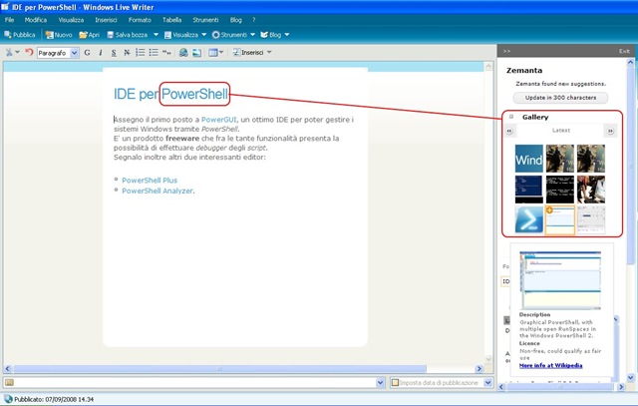Toggle strikethrough formatting icon
The height and width of the screenshot is (406, 638).
[127, 53]
